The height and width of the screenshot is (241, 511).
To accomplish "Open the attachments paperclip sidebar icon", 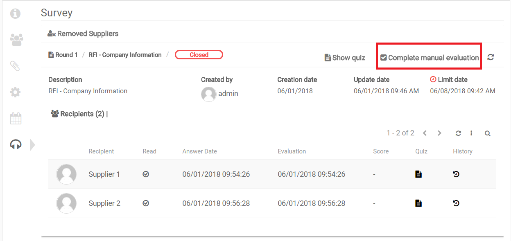I will (x=16, y=66).
